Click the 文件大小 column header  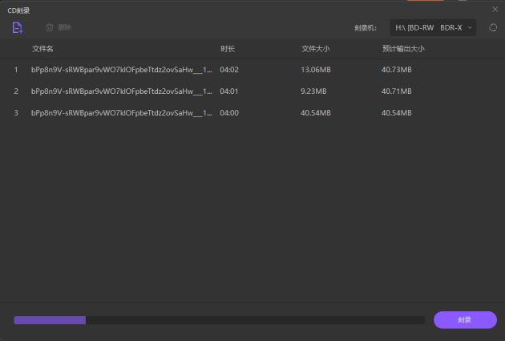point(316,49)
